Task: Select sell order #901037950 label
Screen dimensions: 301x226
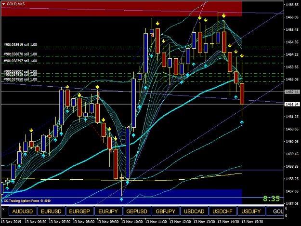Action: (x=20, y=80)
